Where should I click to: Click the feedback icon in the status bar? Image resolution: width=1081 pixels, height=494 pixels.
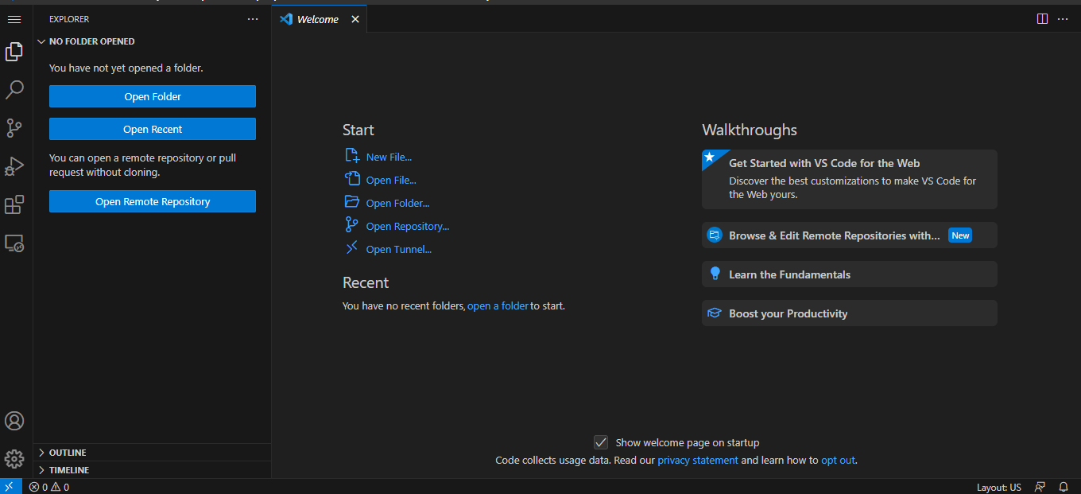[1040, 487]
